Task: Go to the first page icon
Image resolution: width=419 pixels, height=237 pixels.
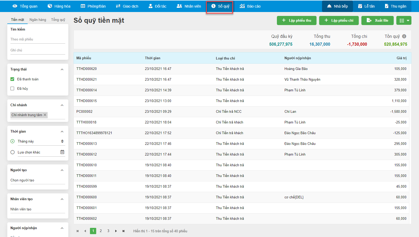Action: 77,231
